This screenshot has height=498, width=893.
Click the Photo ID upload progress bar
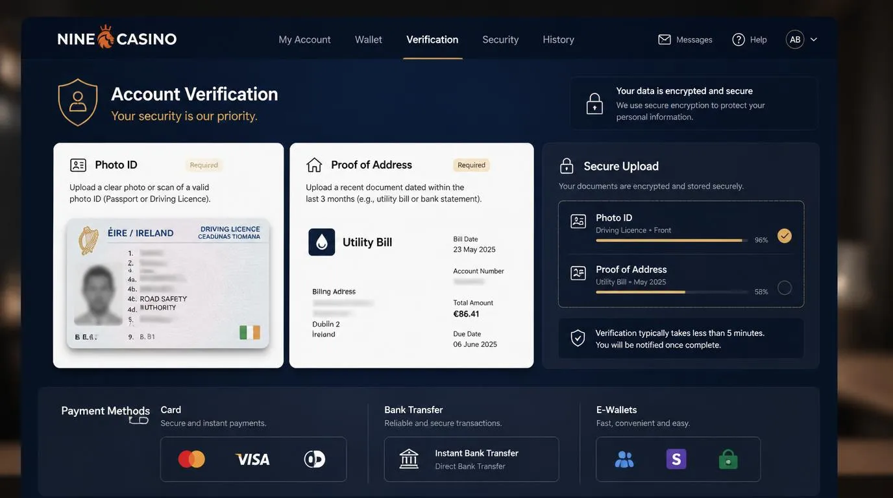click(x=671, y=241)
